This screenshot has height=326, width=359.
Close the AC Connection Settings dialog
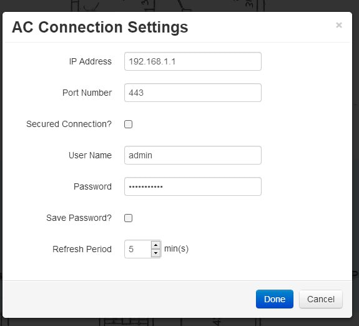(x=339, y=25)
